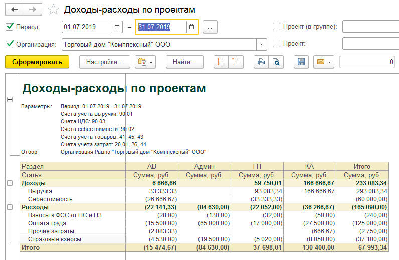Add report to favorites with star icon
This screenshot has height=260, width=399.
53,10
